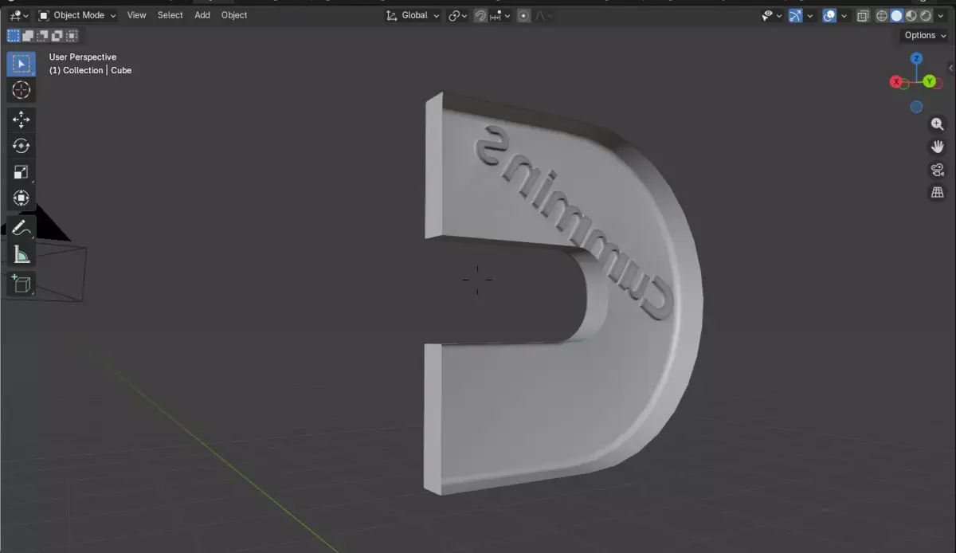Open the Editor Type dropdown
This screenshot has height=553, width=956.
tap(19, 15)
